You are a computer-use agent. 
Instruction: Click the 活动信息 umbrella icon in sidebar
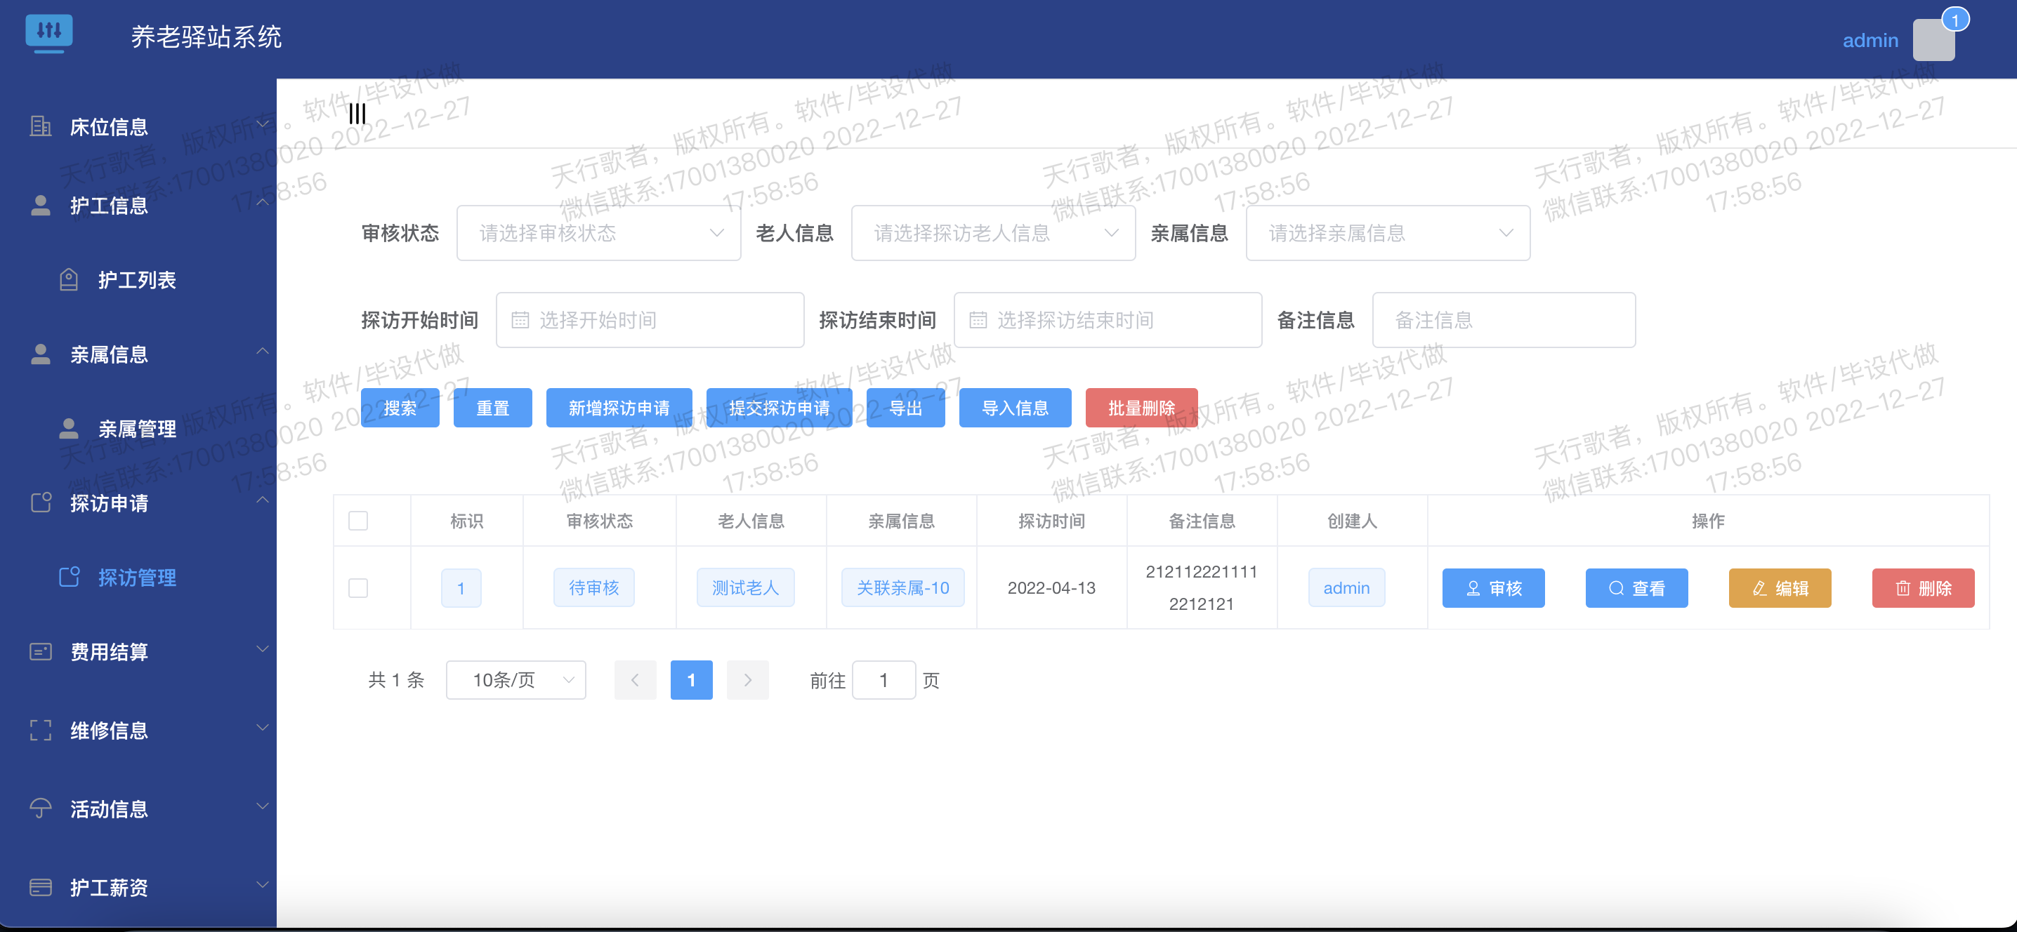click(x=40, y=808)
